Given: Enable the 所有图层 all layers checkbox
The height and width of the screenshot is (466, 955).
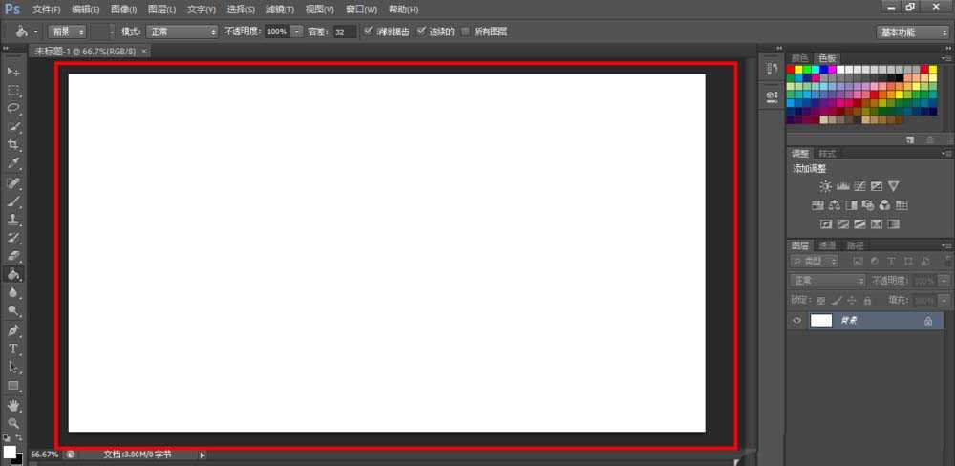Looking at the screenshot, I should point(466,32).
